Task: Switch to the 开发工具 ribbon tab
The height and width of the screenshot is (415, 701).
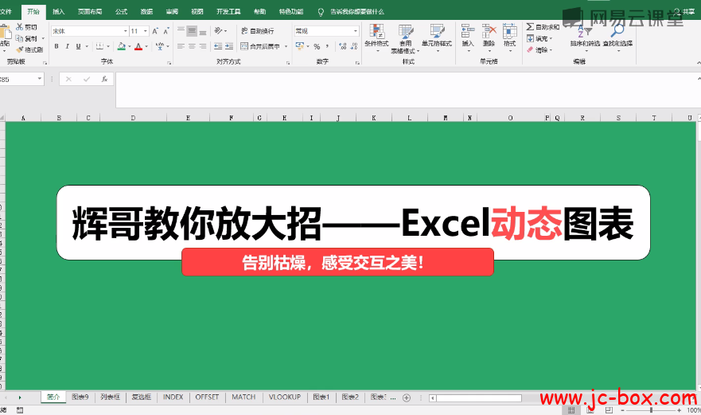Action: click(x=228, y=12)
